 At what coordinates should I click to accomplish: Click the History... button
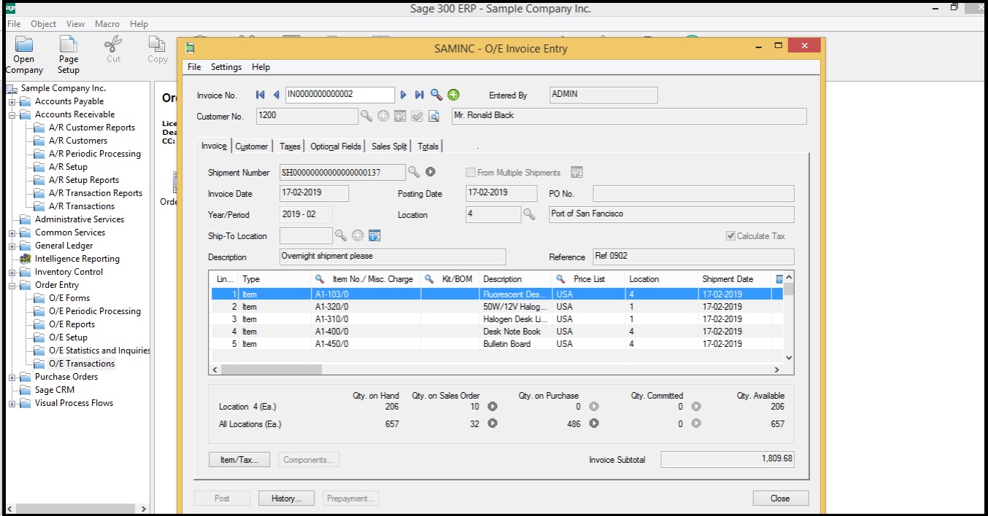(286, 499)
